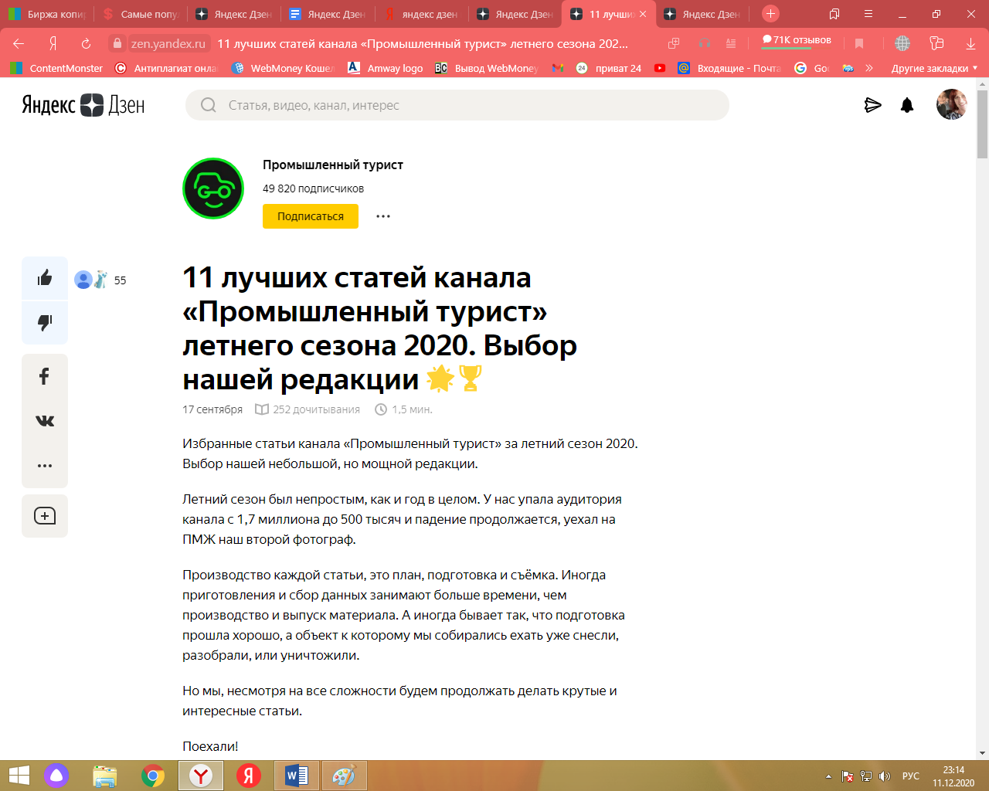Share article on Facebook

pyautogui.click(x=45, y=376)
